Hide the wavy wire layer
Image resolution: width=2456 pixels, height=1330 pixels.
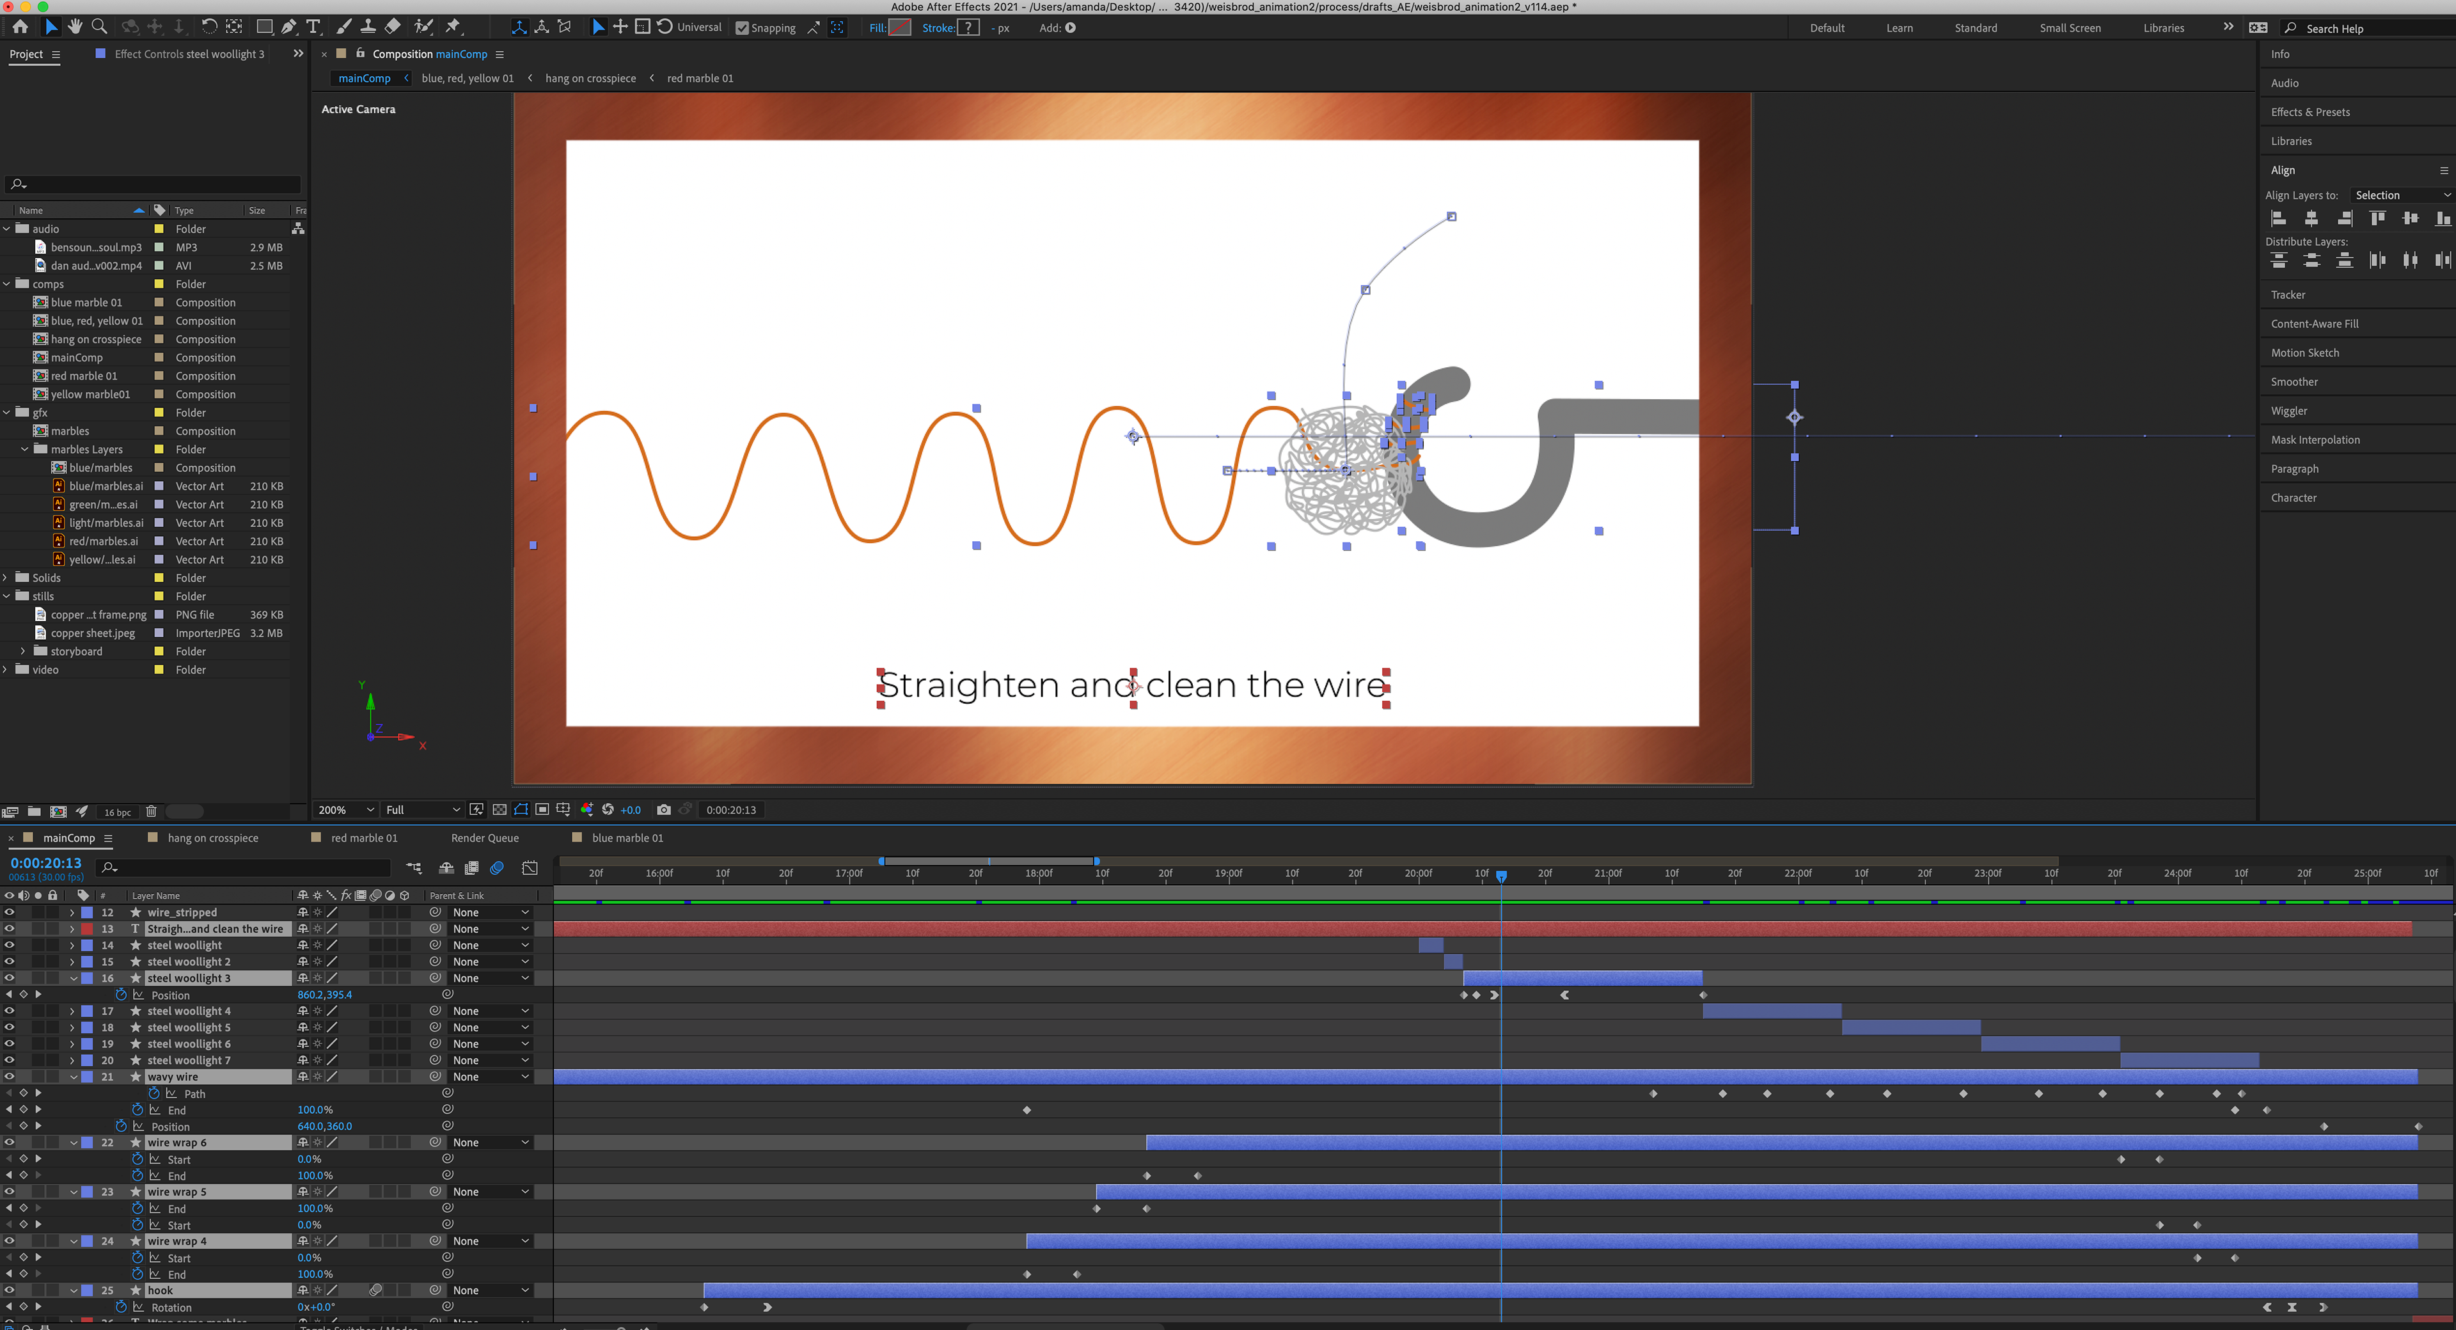tap(10, 1077)
